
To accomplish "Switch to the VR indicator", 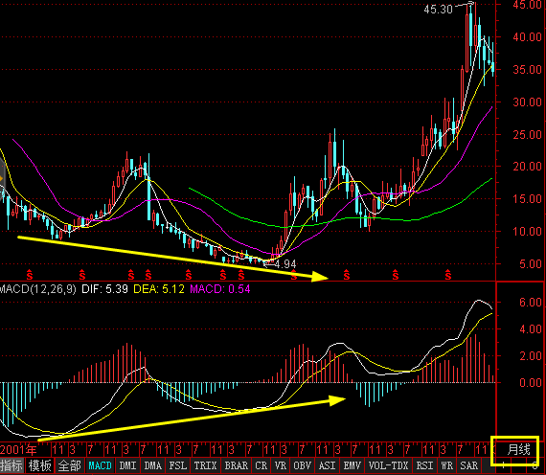I will (281, 465).
